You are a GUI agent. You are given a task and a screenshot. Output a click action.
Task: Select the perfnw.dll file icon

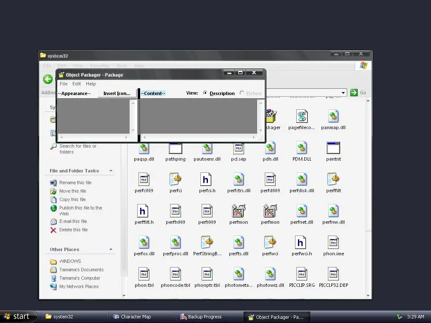coord(333,211)
